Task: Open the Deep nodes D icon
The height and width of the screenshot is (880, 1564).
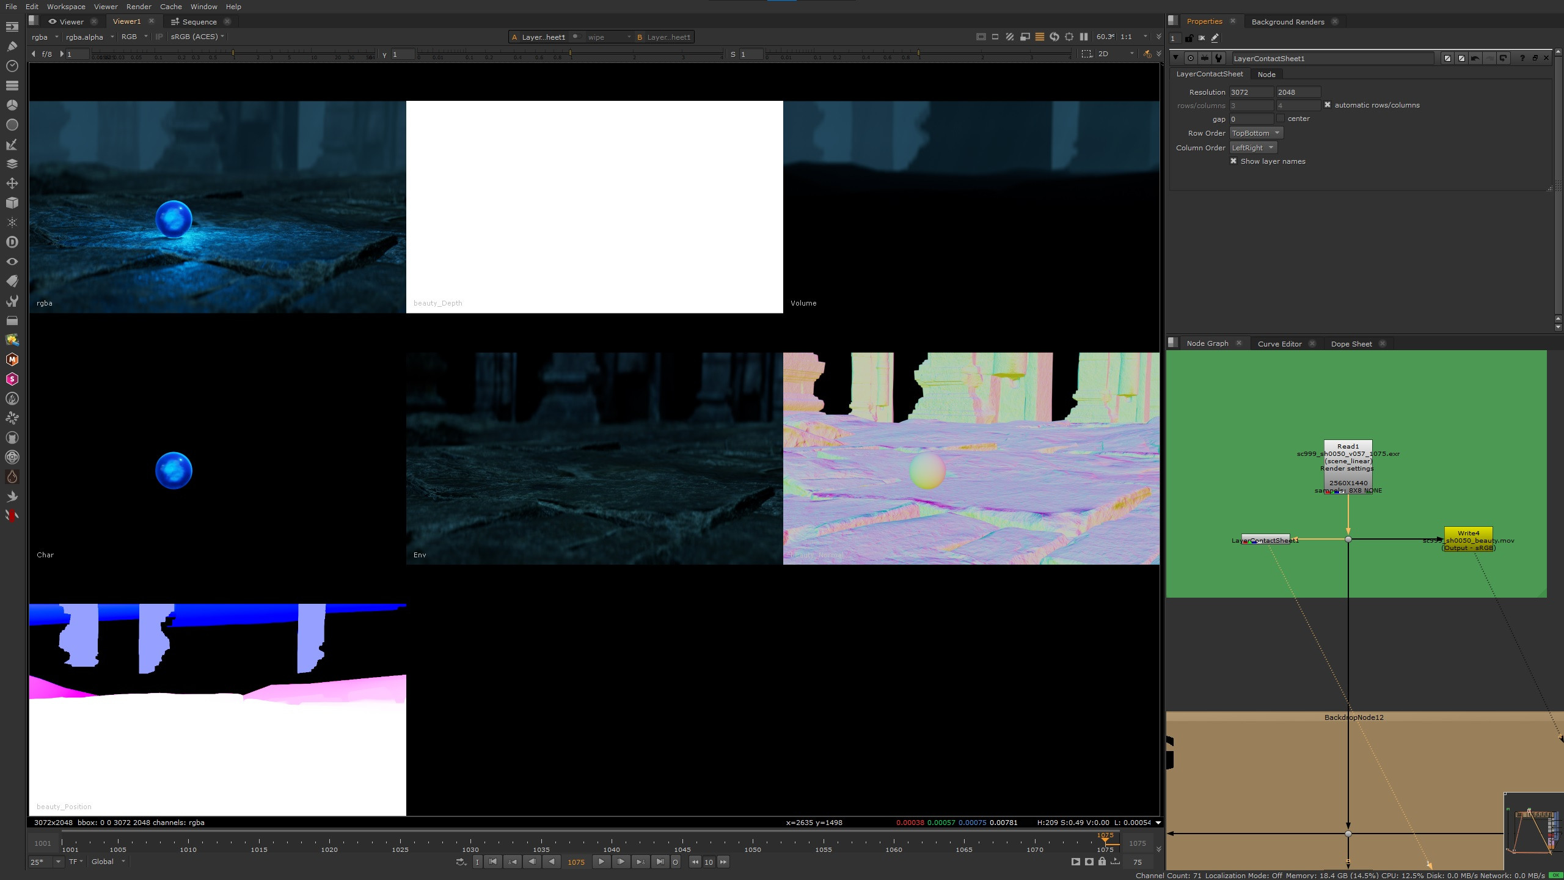Action: click(12, 242)
